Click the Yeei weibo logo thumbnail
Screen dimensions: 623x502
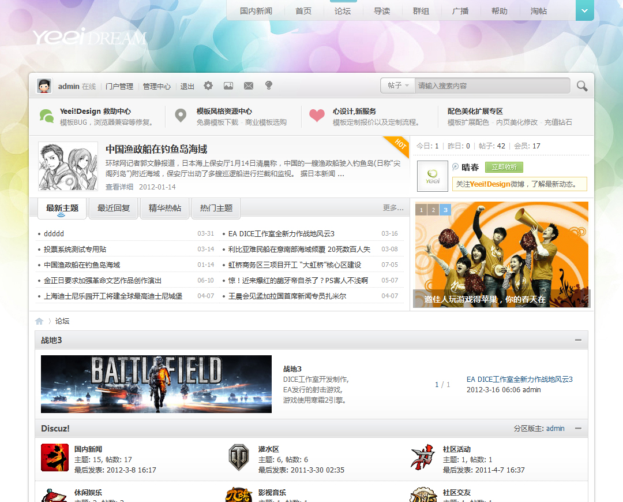(x=432, y=176)
